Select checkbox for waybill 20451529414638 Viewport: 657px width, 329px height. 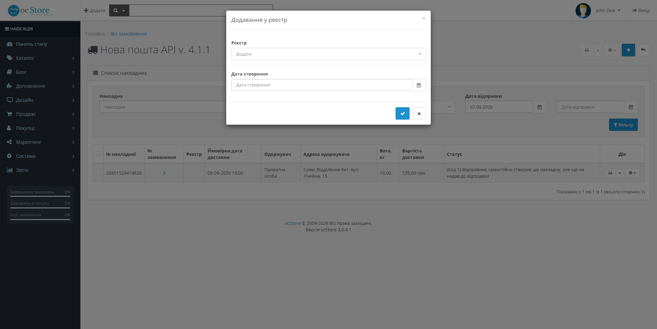point(98,173)
